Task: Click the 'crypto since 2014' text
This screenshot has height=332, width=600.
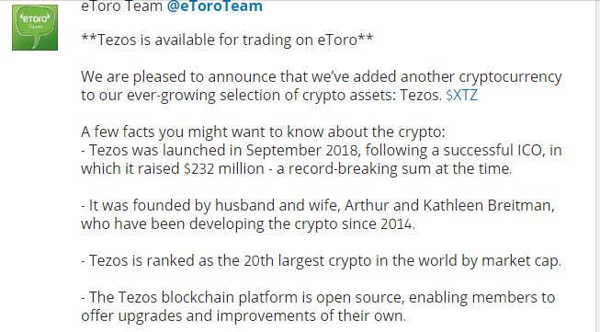Action: point(355,224)
